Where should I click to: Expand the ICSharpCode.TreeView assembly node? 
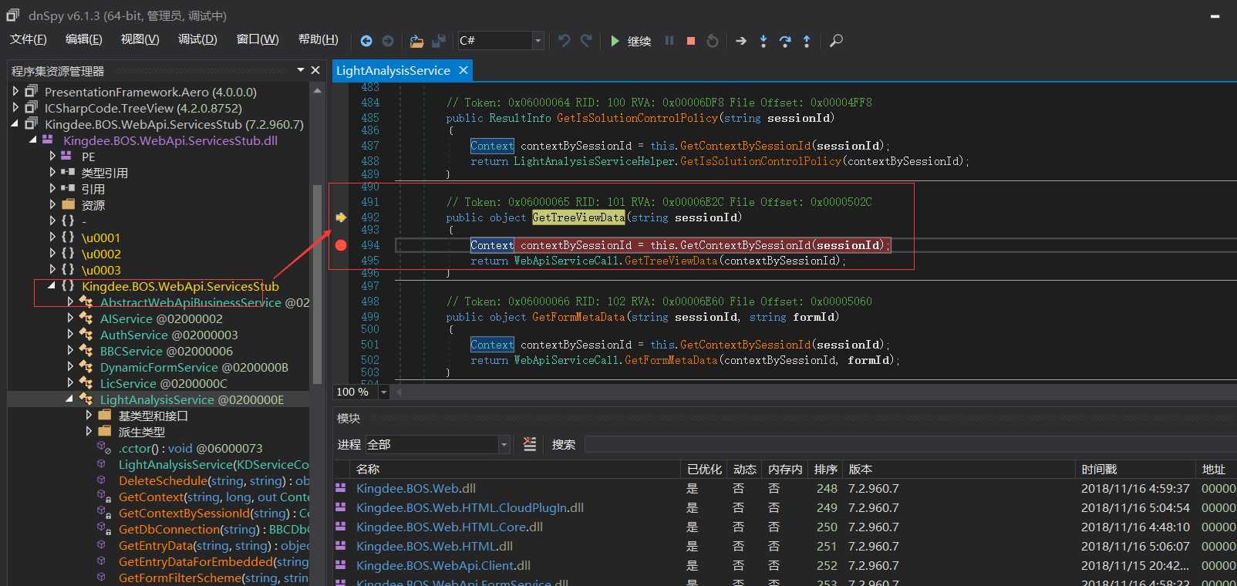pyautogui.click(x=15, y=107)
